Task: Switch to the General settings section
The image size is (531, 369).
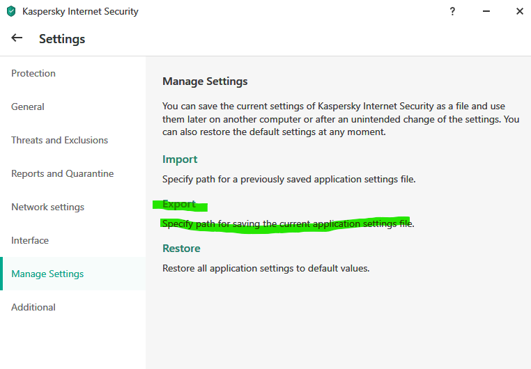Action: coord(28,107)
